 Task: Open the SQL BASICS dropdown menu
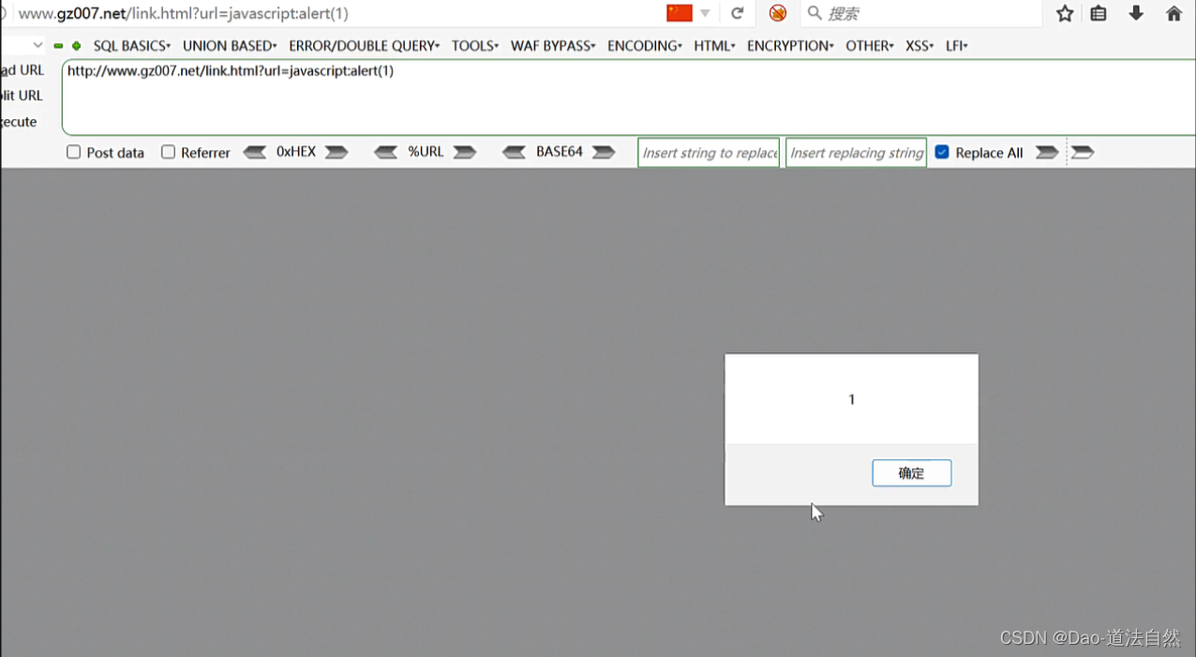pyautogui.click(x=130, y=45)
